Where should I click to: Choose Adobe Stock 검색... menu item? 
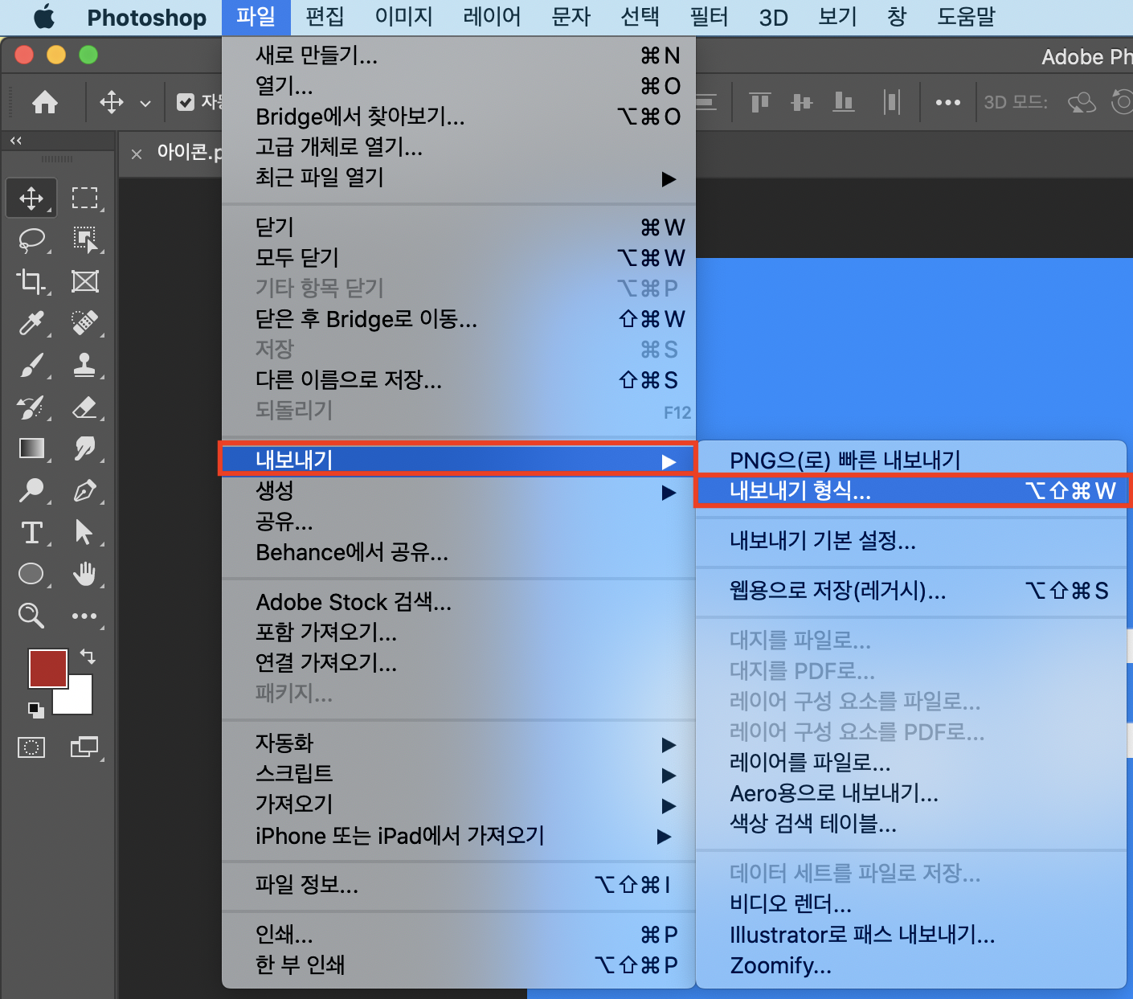click(458, 602)
